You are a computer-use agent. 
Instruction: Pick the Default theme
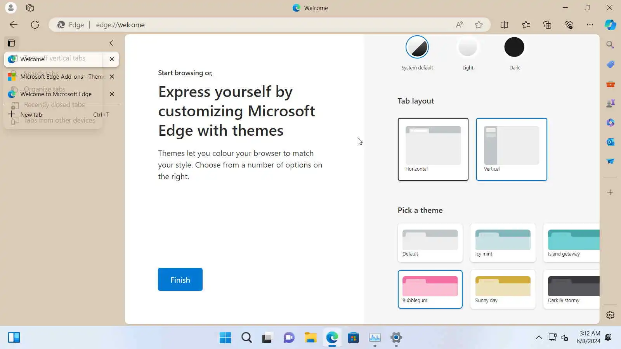(x=430, y=243)
